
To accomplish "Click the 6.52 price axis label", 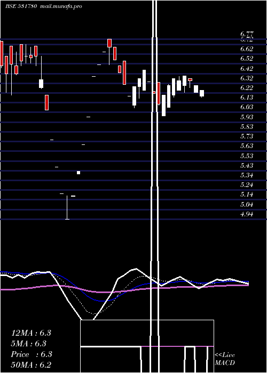I will pyautogui.click(x=247, y=59).
